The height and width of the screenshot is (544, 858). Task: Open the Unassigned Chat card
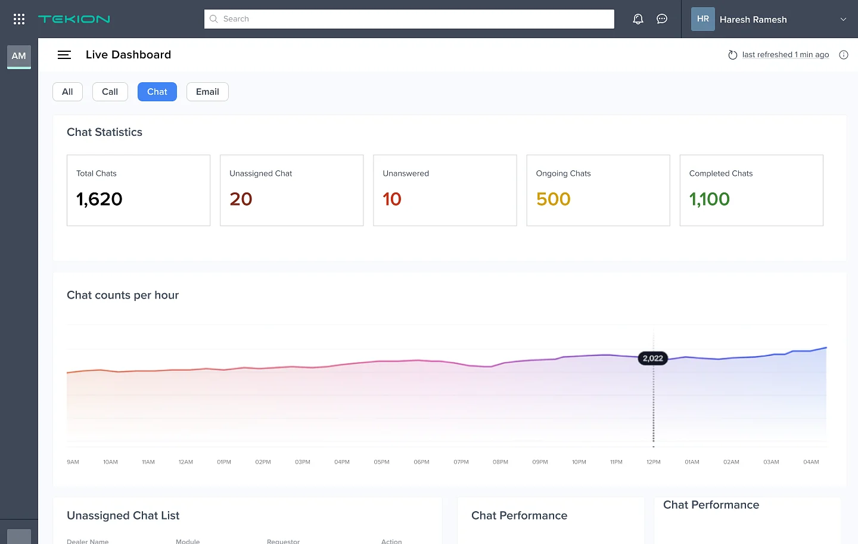(291, 190)
